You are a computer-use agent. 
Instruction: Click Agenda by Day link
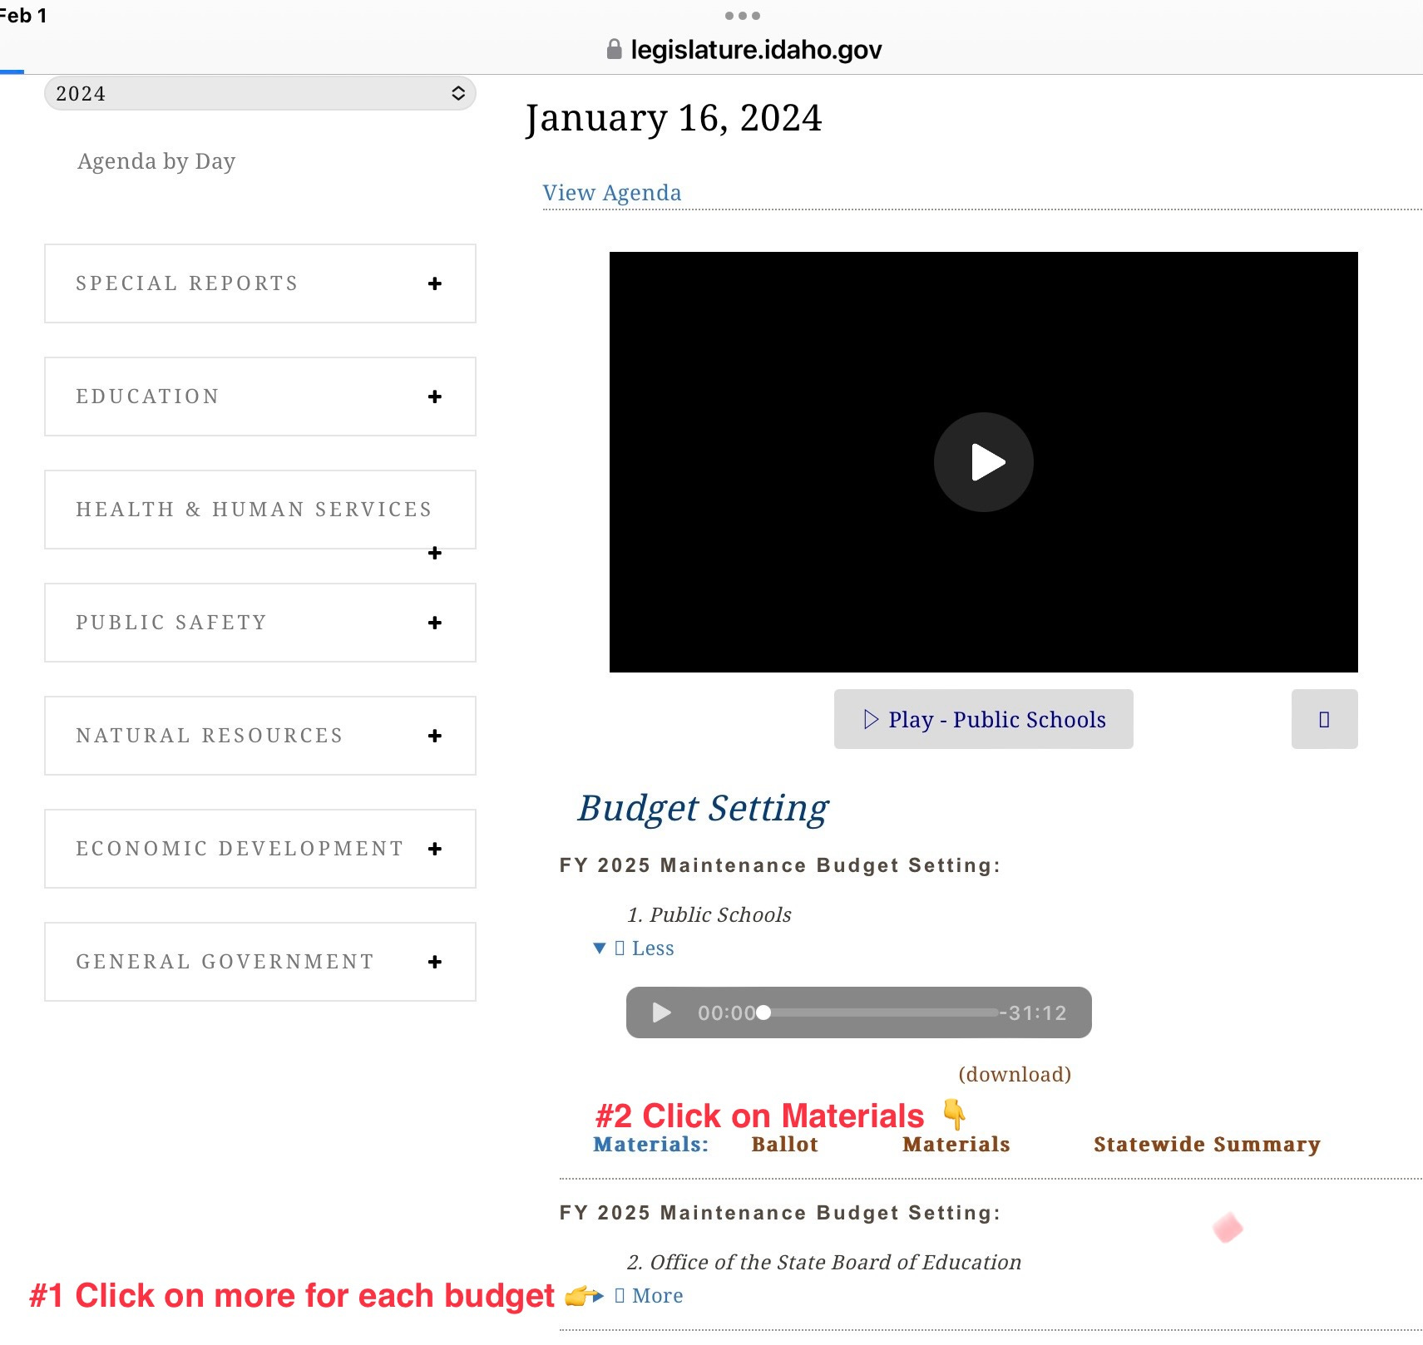pos(156,161)
